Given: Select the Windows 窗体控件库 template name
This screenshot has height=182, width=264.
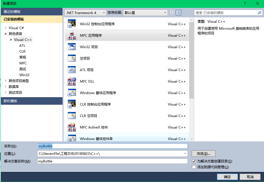Looking at the screenshot, I should 96,139.
